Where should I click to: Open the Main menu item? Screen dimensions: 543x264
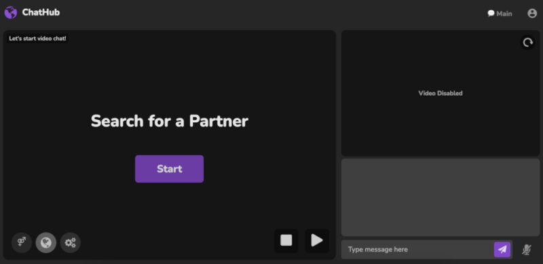pos(500,14)
